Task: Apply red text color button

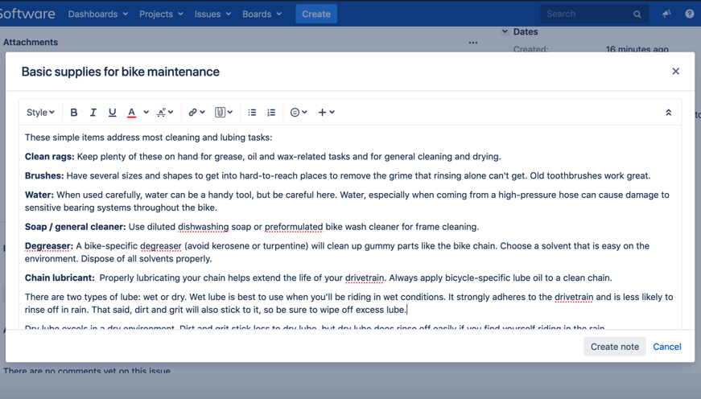Action: [x=131, y=113]
